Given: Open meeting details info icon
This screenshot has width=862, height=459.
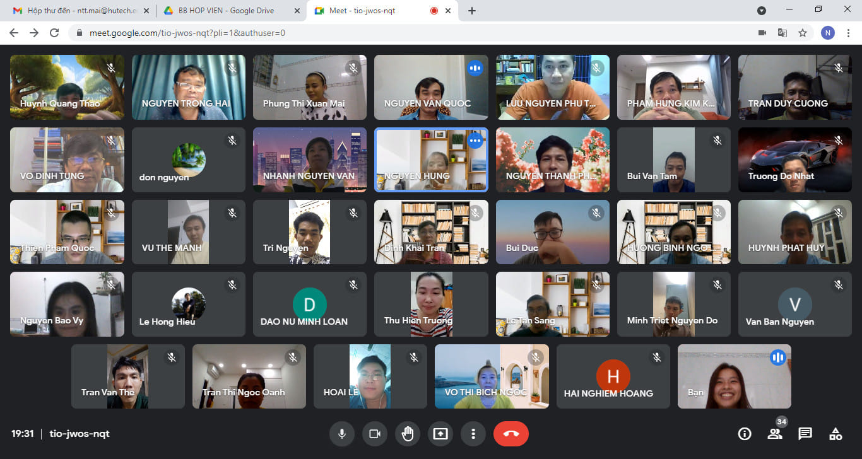Looking at the screenshot, I should point(745,434).
